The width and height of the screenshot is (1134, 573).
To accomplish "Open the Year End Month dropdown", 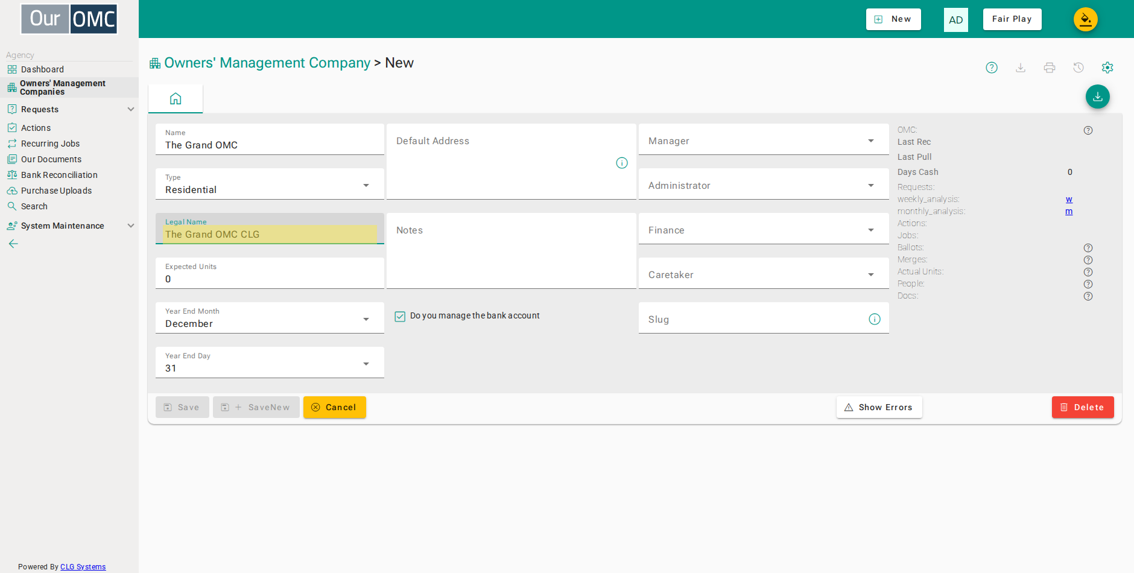I will pyautogui.click(x=270, y=318).
